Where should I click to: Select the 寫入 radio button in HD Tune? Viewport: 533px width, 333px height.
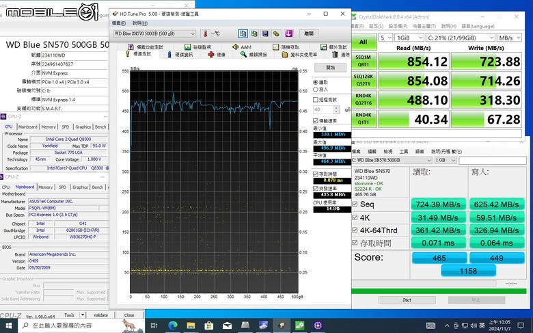point(316,90)
